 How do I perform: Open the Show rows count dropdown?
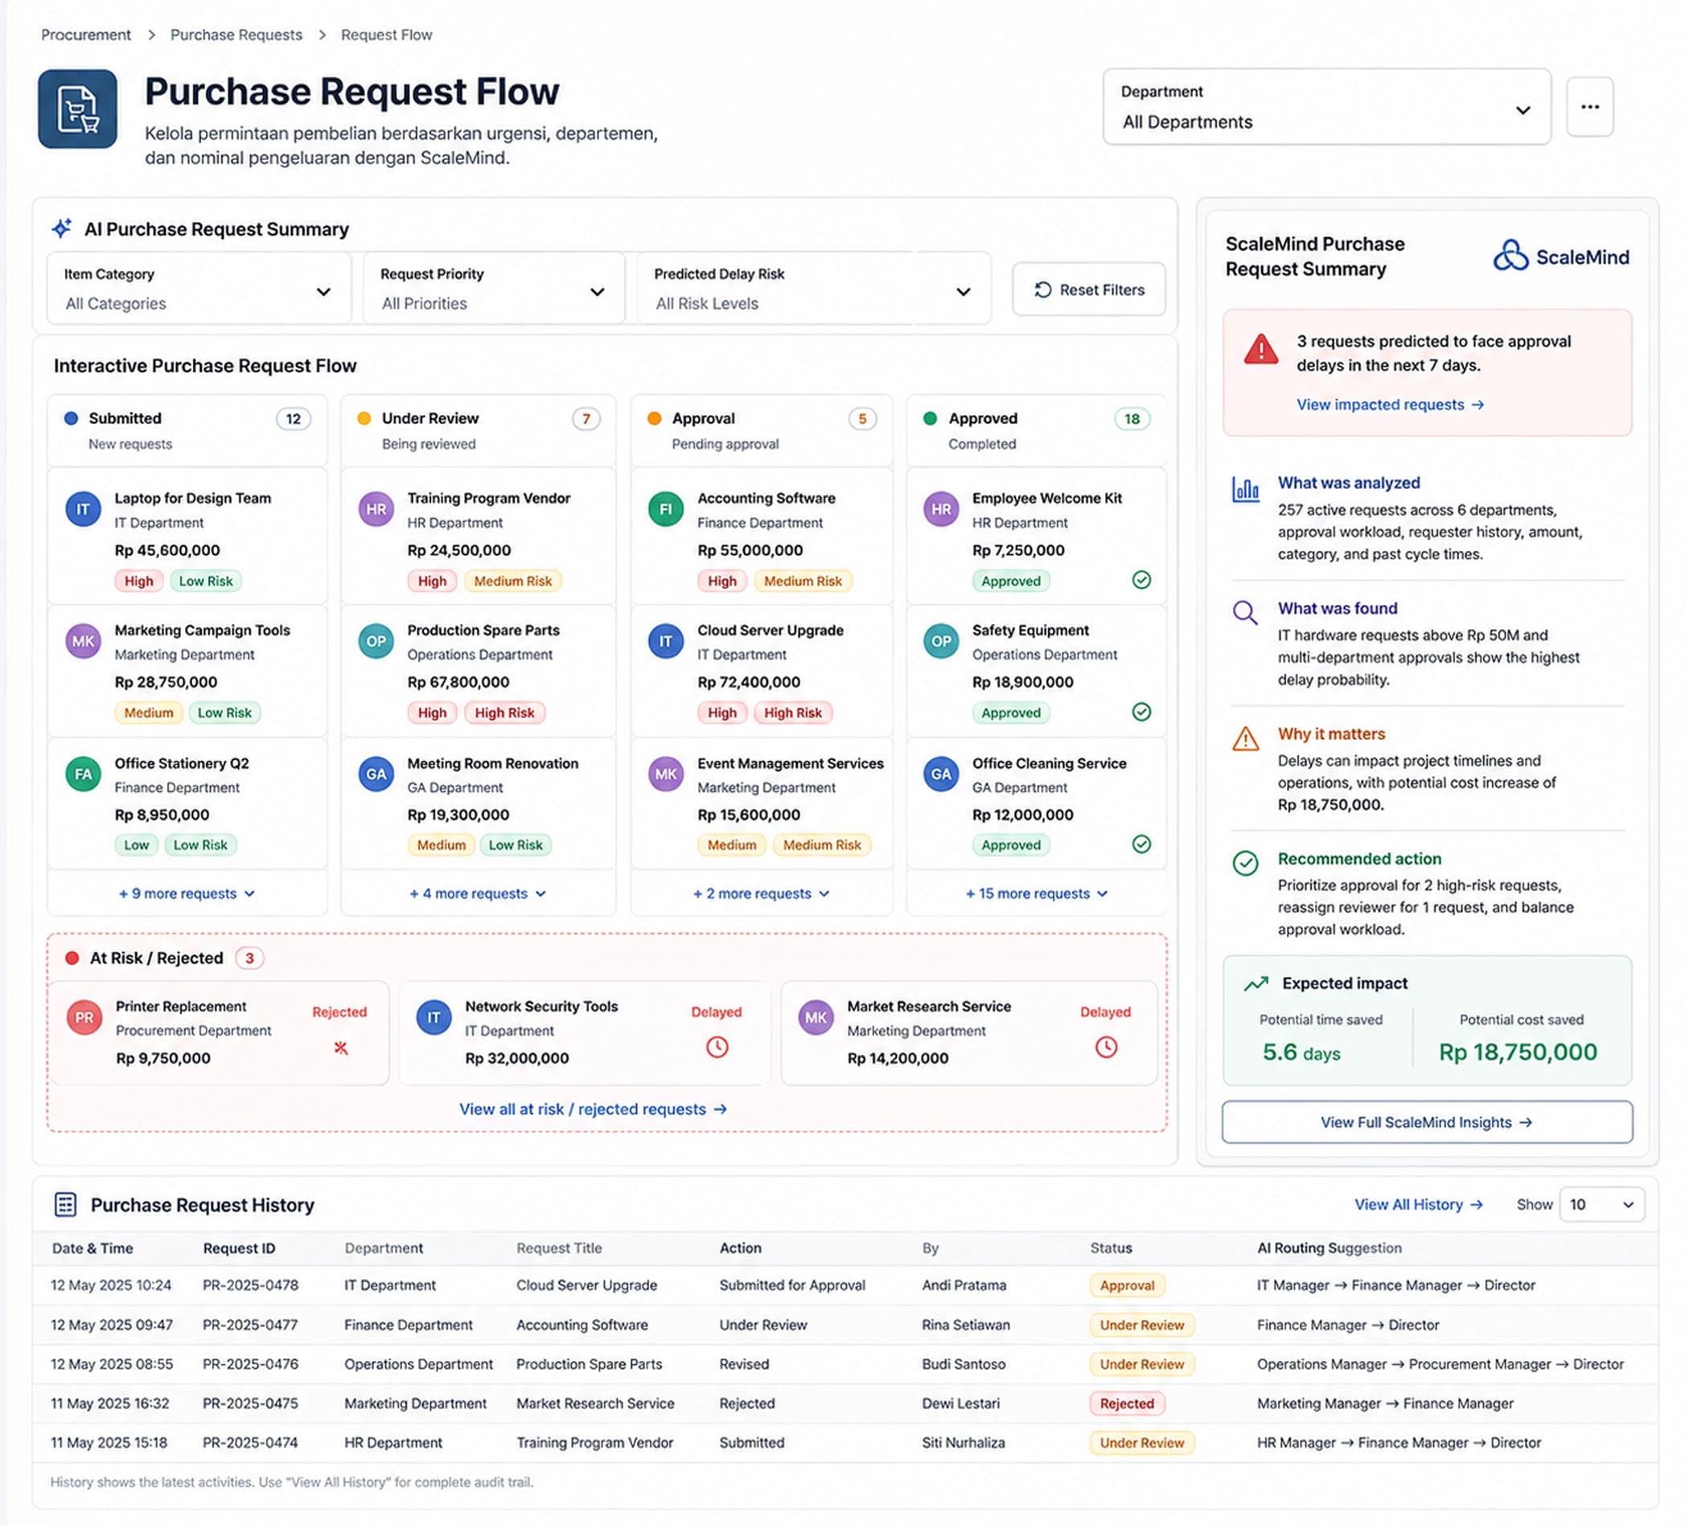pyautogui.click(x=1601, y=1204)
